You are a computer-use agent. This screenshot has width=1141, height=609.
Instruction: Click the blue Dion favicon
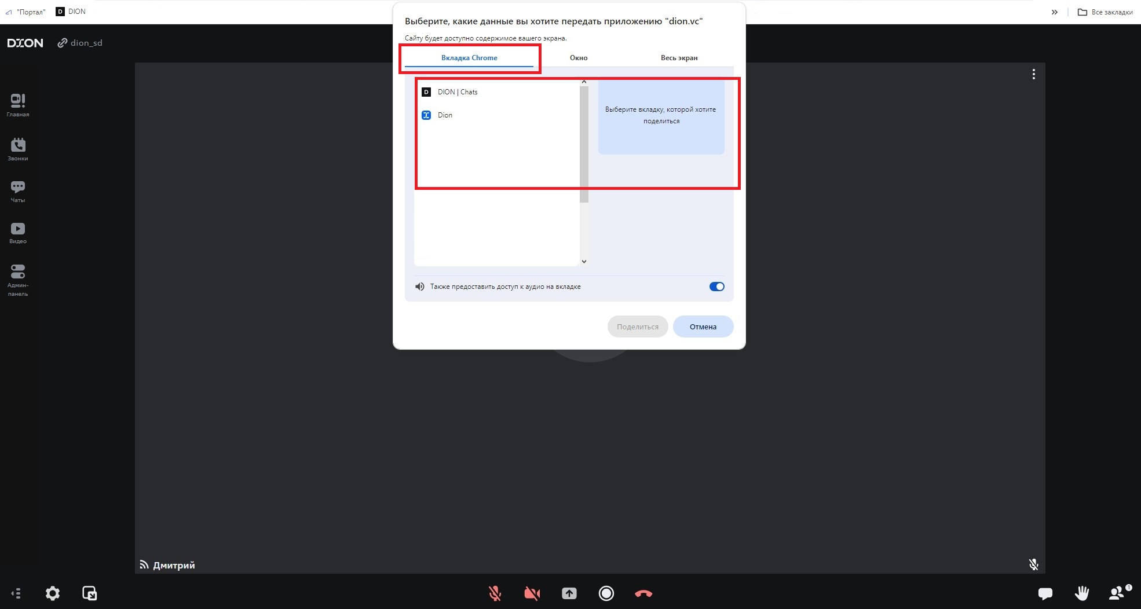(426, 115)
